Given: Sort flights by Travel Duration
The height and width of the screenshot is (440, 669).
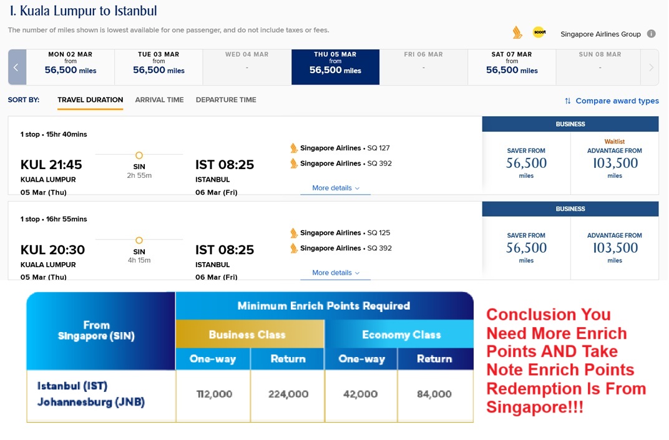Looking at the screenshot, I should click(90, 100).
